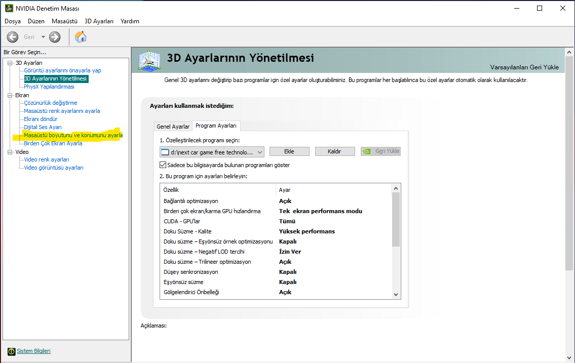Click the 3D settings header icon
The height and width of the screenshot is (363, 575).
(149, 60)
